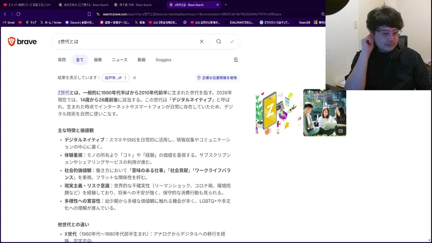The height and width of the screenshot is (243, 432).
Task: Open a new browser tab
Action: pos(226,5)
